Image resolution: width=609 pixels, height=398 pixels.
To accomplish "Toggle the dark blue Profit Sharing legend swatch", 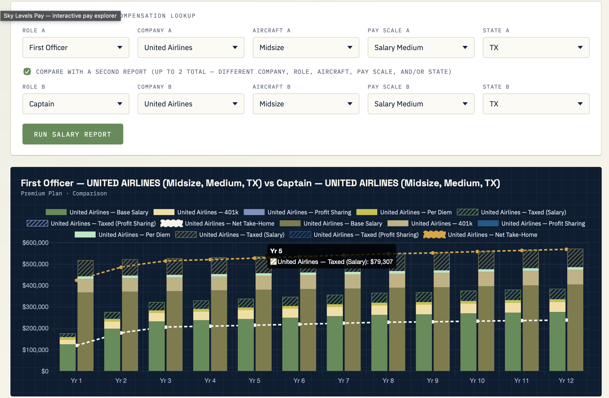I will pos(488,223).
